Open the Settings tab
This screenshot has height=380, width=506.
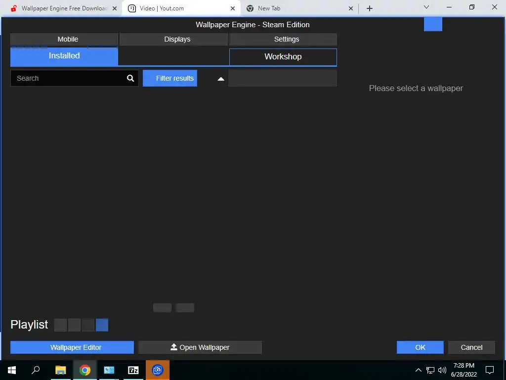click(283, 39)
